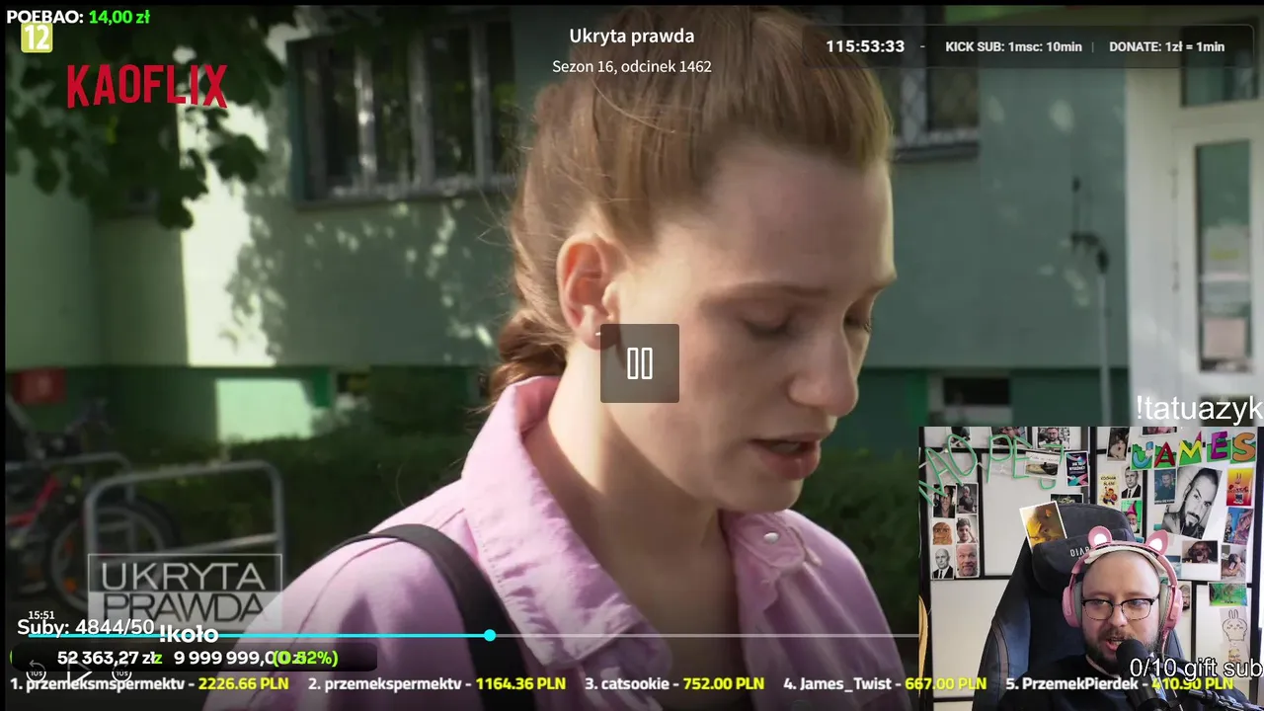Viewport: 1264px width, 711px height.
Task: Skip forward 10 seconds with the forward icon
Action: coord(121,672)
